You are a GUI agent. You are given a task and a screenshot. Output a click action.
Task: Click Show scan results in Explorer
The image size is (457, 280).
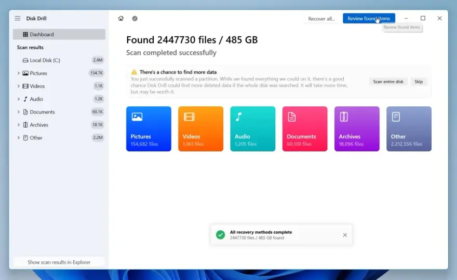click(59, 262)
